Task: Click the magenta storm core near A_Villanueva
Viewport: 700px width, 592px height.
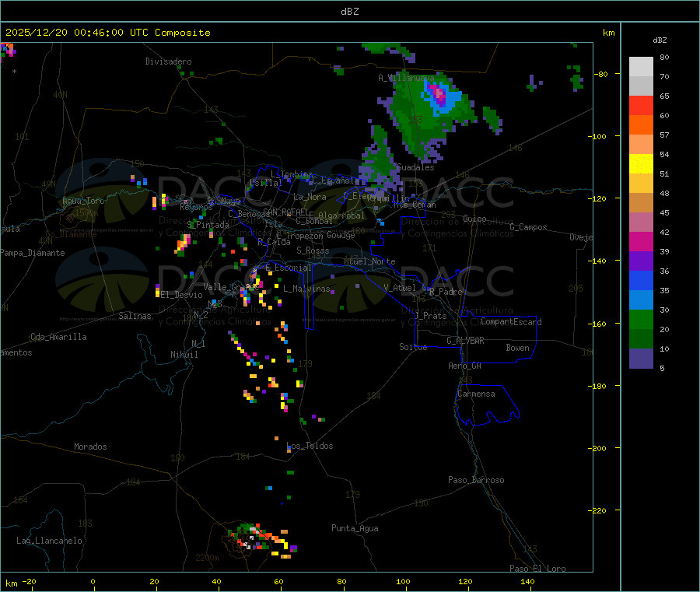Action: pyautogui.click(x=439, y=95)
